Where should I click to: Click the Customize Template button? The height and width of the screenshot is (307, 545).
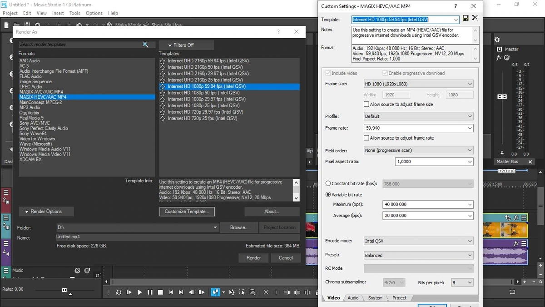187,211
